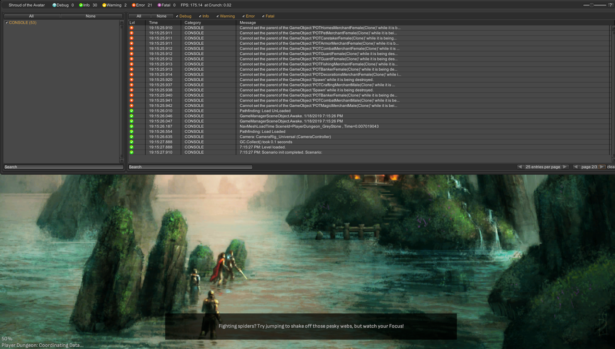The image size is (615, 349).
Task: Click the purple Fatal count icon
Action: click(160, 5)
